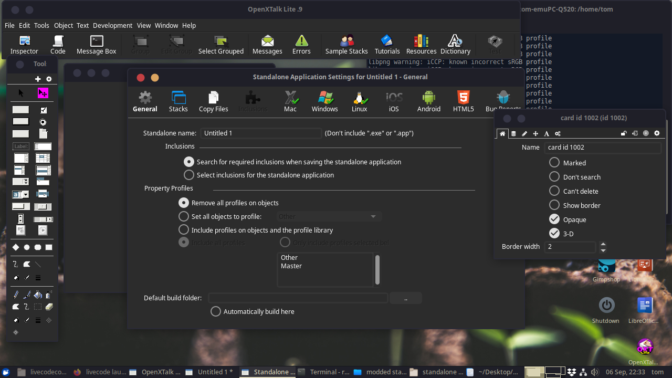Screen dimensions: 672x378
Task: Select 'Set all objects to profile' radio
Action: coord(183,216)
